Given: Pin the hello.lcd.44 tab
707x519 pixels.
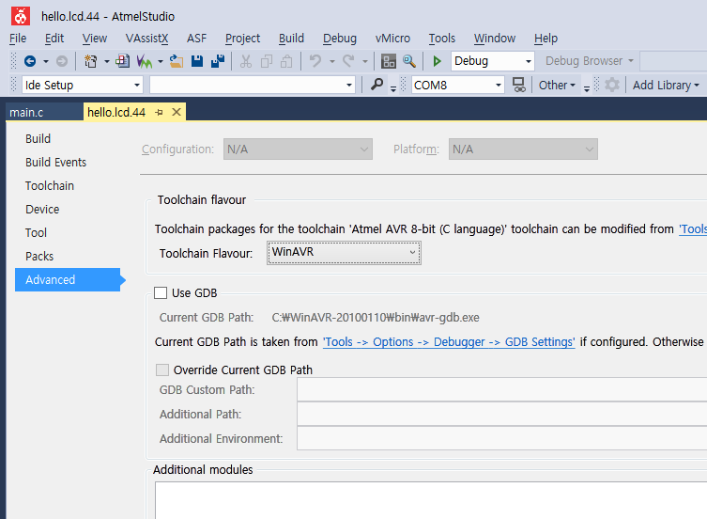Looking at the screenshot, I should point(159,113).
